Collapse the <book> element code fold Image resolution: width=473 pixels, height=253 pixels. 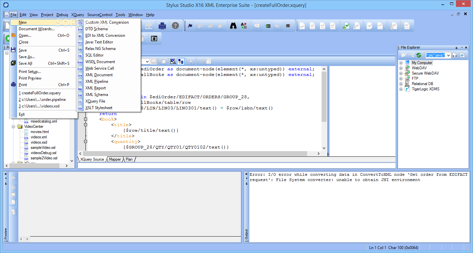click(x=85, y=119)
